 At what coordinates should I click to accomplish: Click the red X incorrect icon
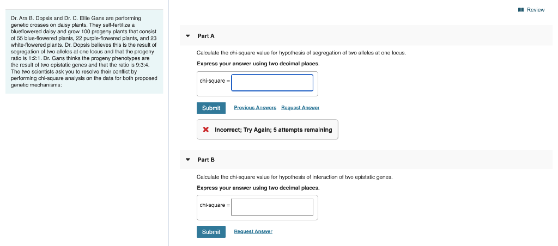pos(205,130)
